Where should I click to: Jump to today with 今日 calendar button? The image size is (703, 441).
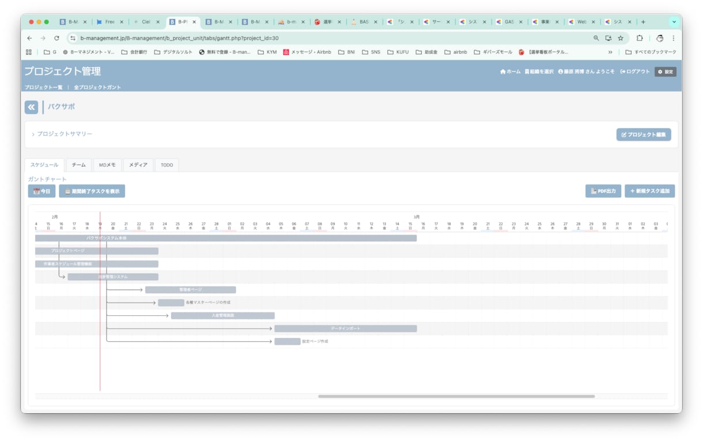(x=41, y=191)
